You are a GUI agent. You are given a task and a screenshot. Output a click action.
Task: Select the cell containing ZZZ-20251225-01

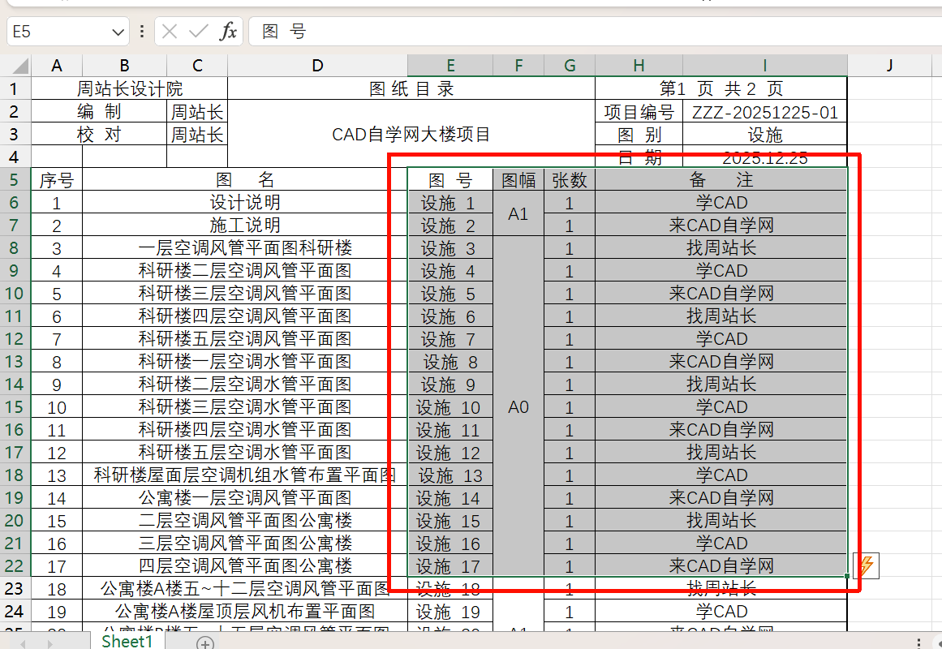(x=764, y=113)
